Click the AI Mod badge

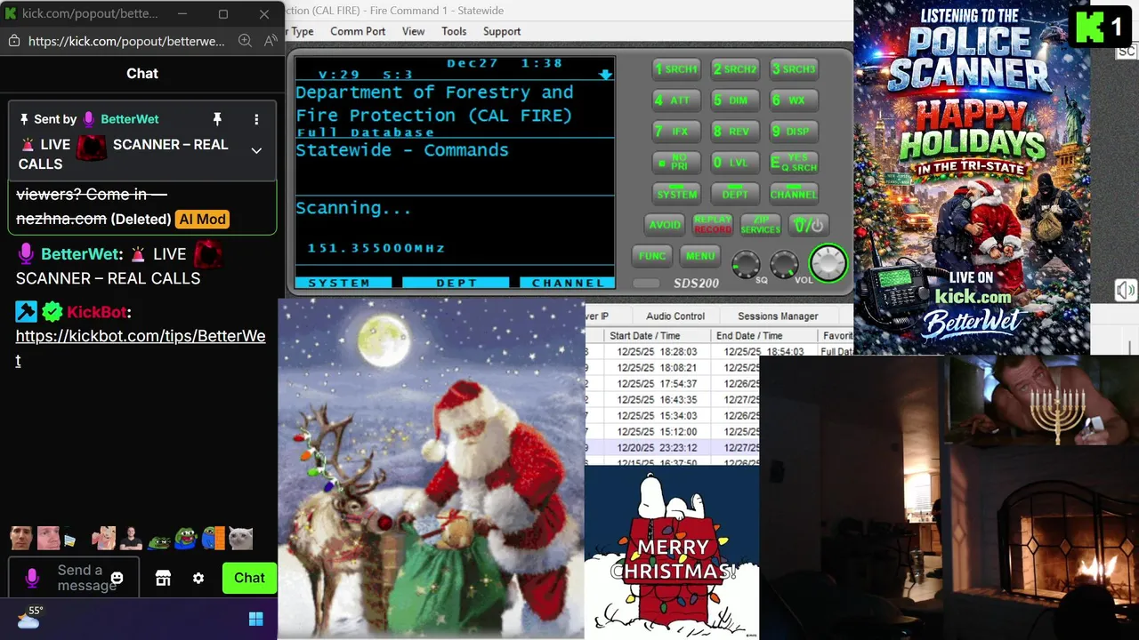(203, 219)
